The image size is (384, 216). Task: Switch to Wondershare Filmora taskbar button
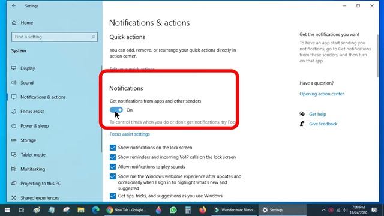pyautogui.click(x=235, y=210)
